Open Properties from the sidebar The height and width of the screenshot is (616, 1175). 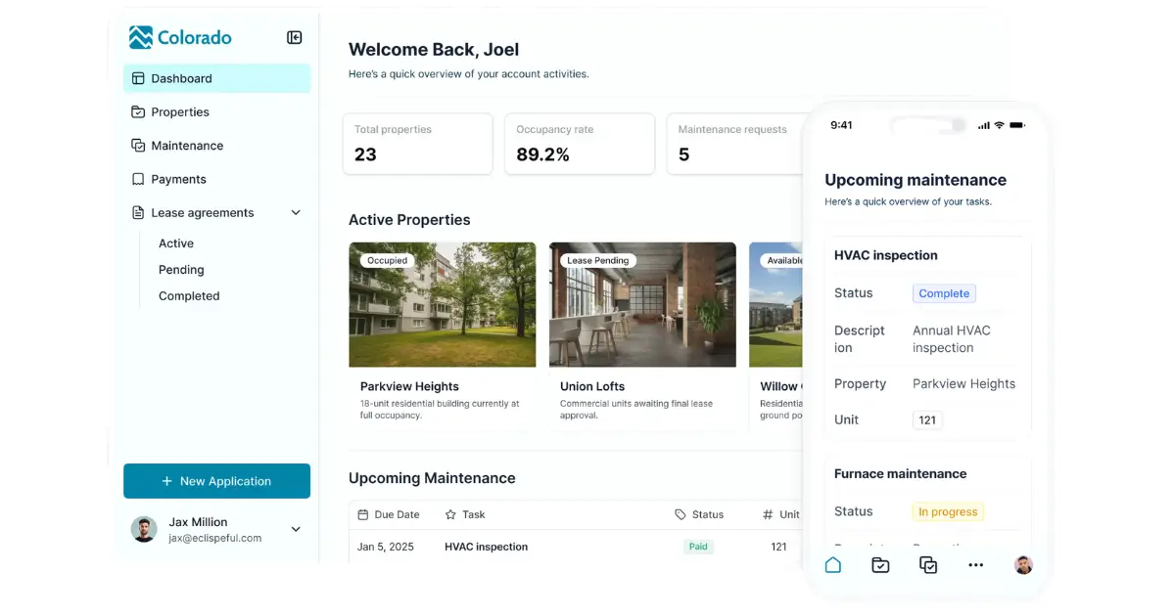pos(181,111)
